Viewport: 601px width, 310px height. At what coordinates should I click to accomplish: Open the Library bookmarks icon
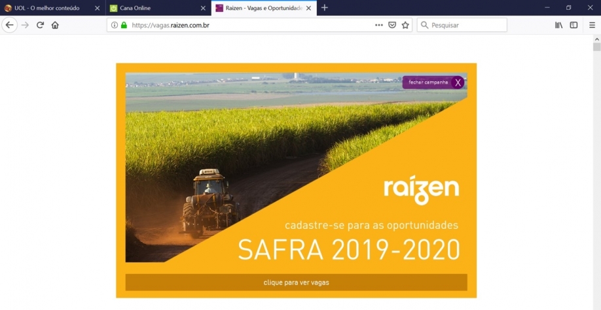(x=558, y=25)
